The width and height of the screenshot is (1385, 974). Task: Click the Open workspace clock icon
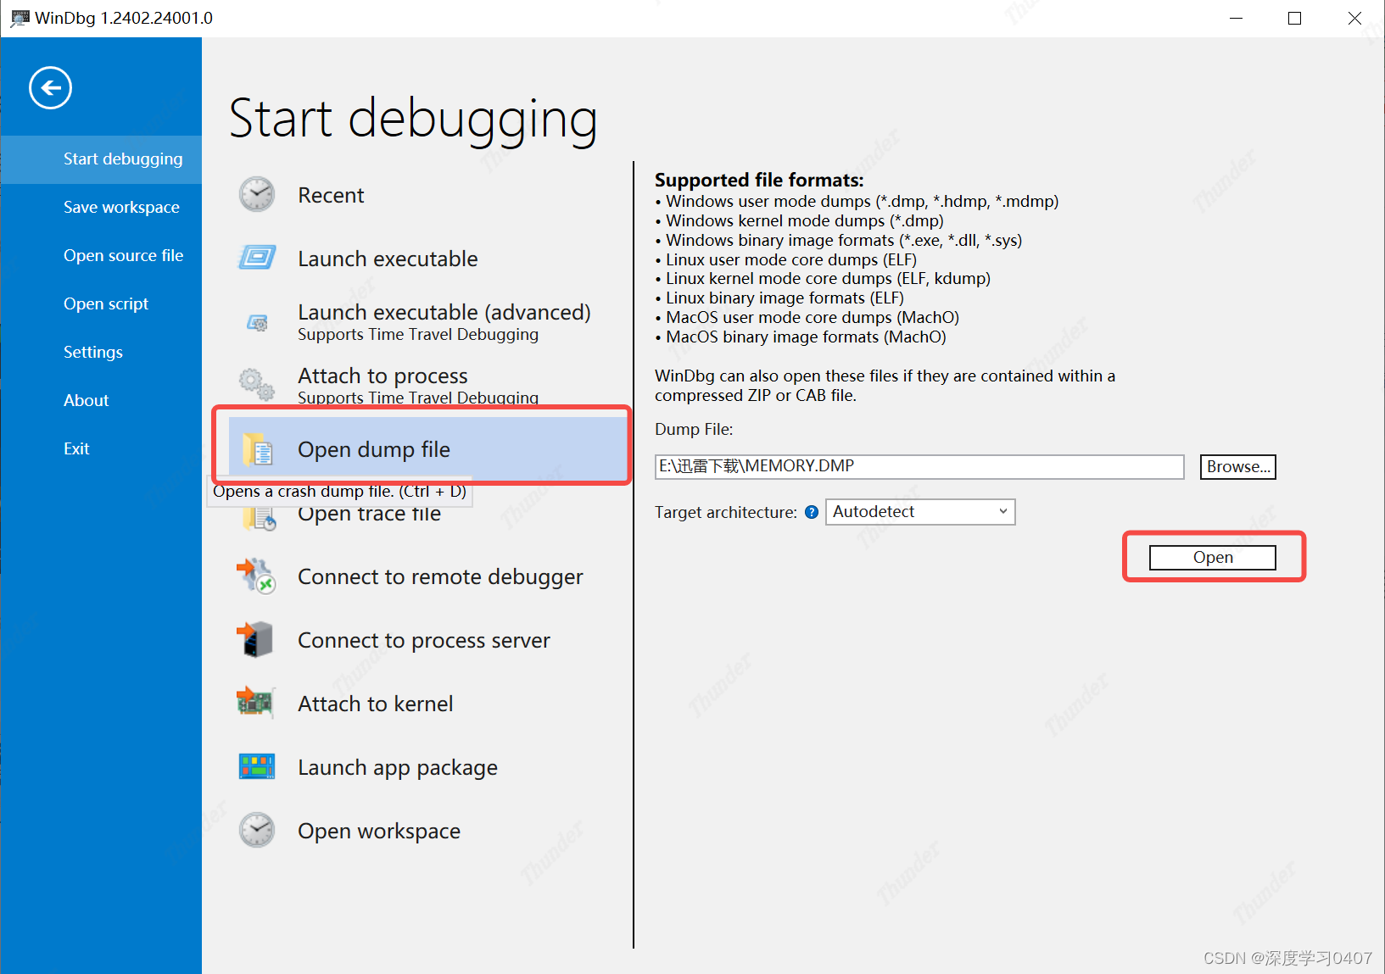256,830
